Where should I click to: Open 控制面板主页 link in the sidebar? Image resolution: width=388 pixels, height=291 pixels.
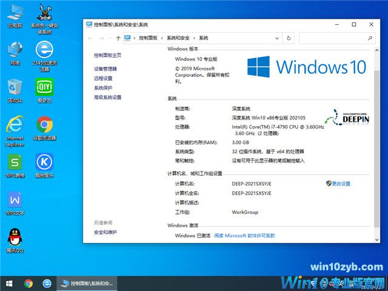(108, 55)
